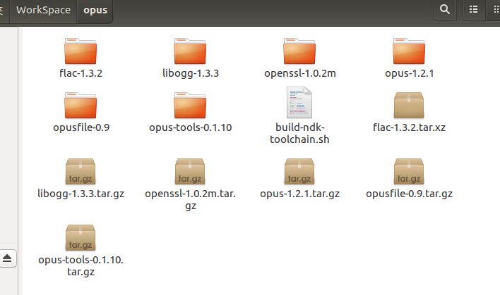This screenshot has width=500, height=295.
Task: Open the search magnifier button
Action: point(445,10)
